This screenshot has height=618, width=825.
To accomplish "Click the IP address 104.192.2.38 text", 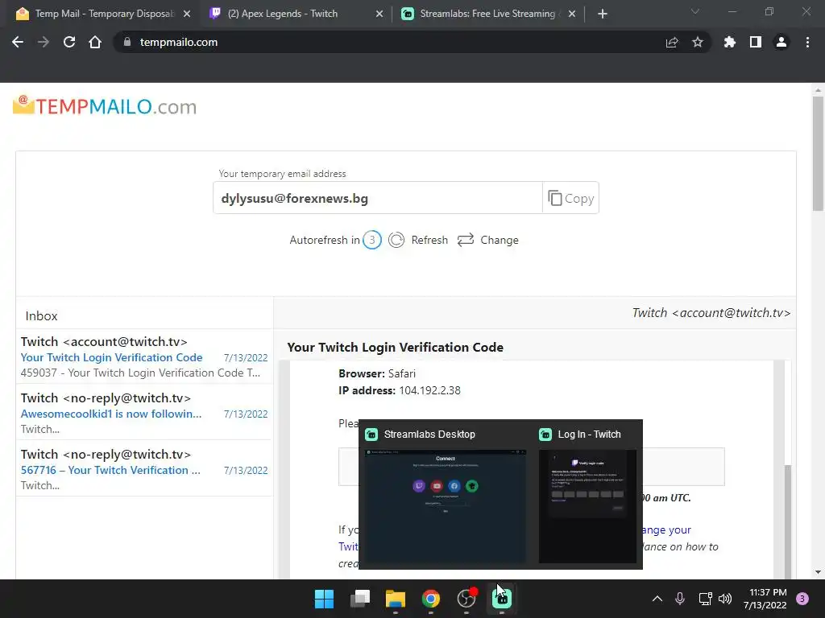I will tap(430, 390).
